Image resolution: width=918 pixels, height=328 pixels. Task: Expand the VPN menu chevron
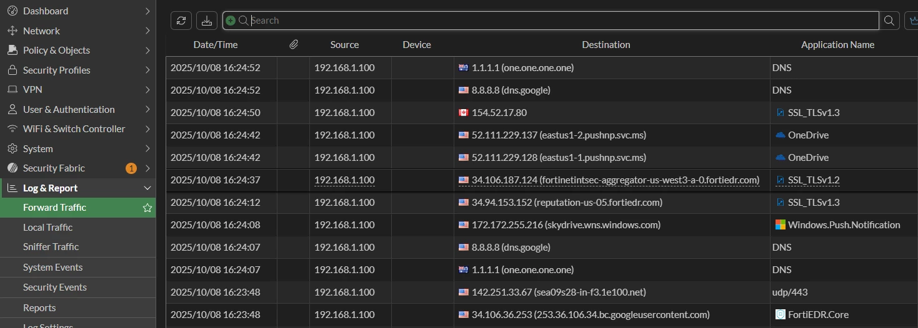[x=147, y=90]
